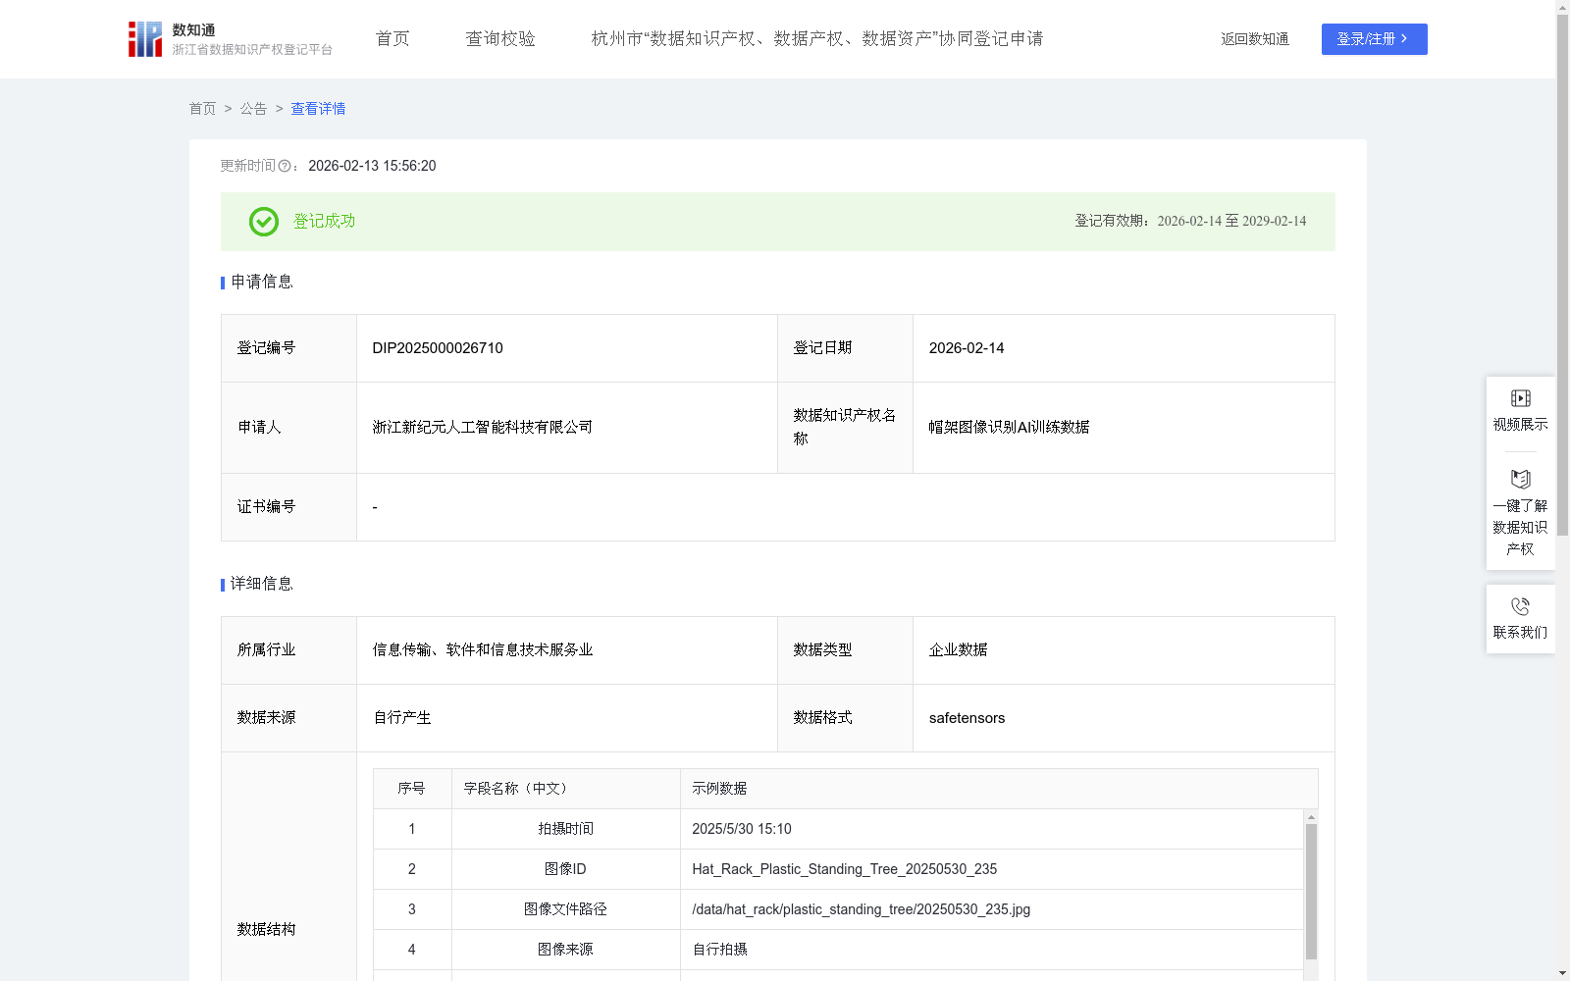Click the 图像ID field name cell

tap(566, 869)
